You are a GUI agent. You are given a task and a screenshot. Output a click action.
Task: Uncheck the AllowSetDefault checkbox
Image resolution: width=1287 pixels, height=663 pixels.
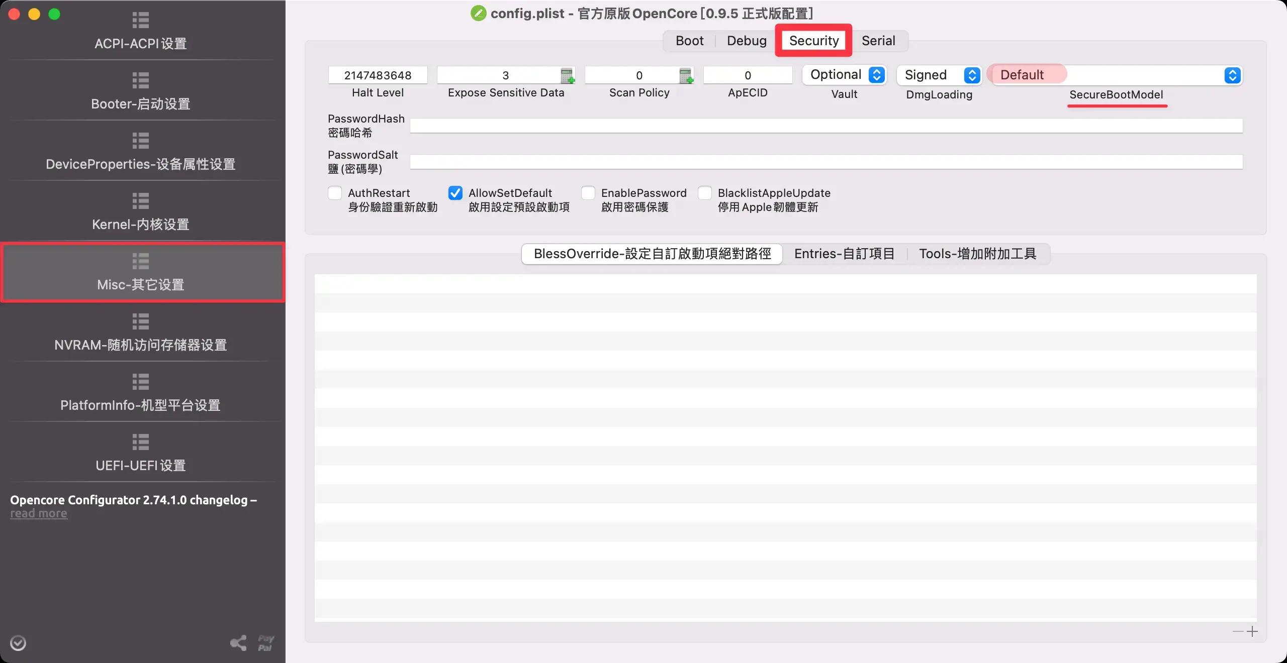pyautogui.click(x=455, y=193)
